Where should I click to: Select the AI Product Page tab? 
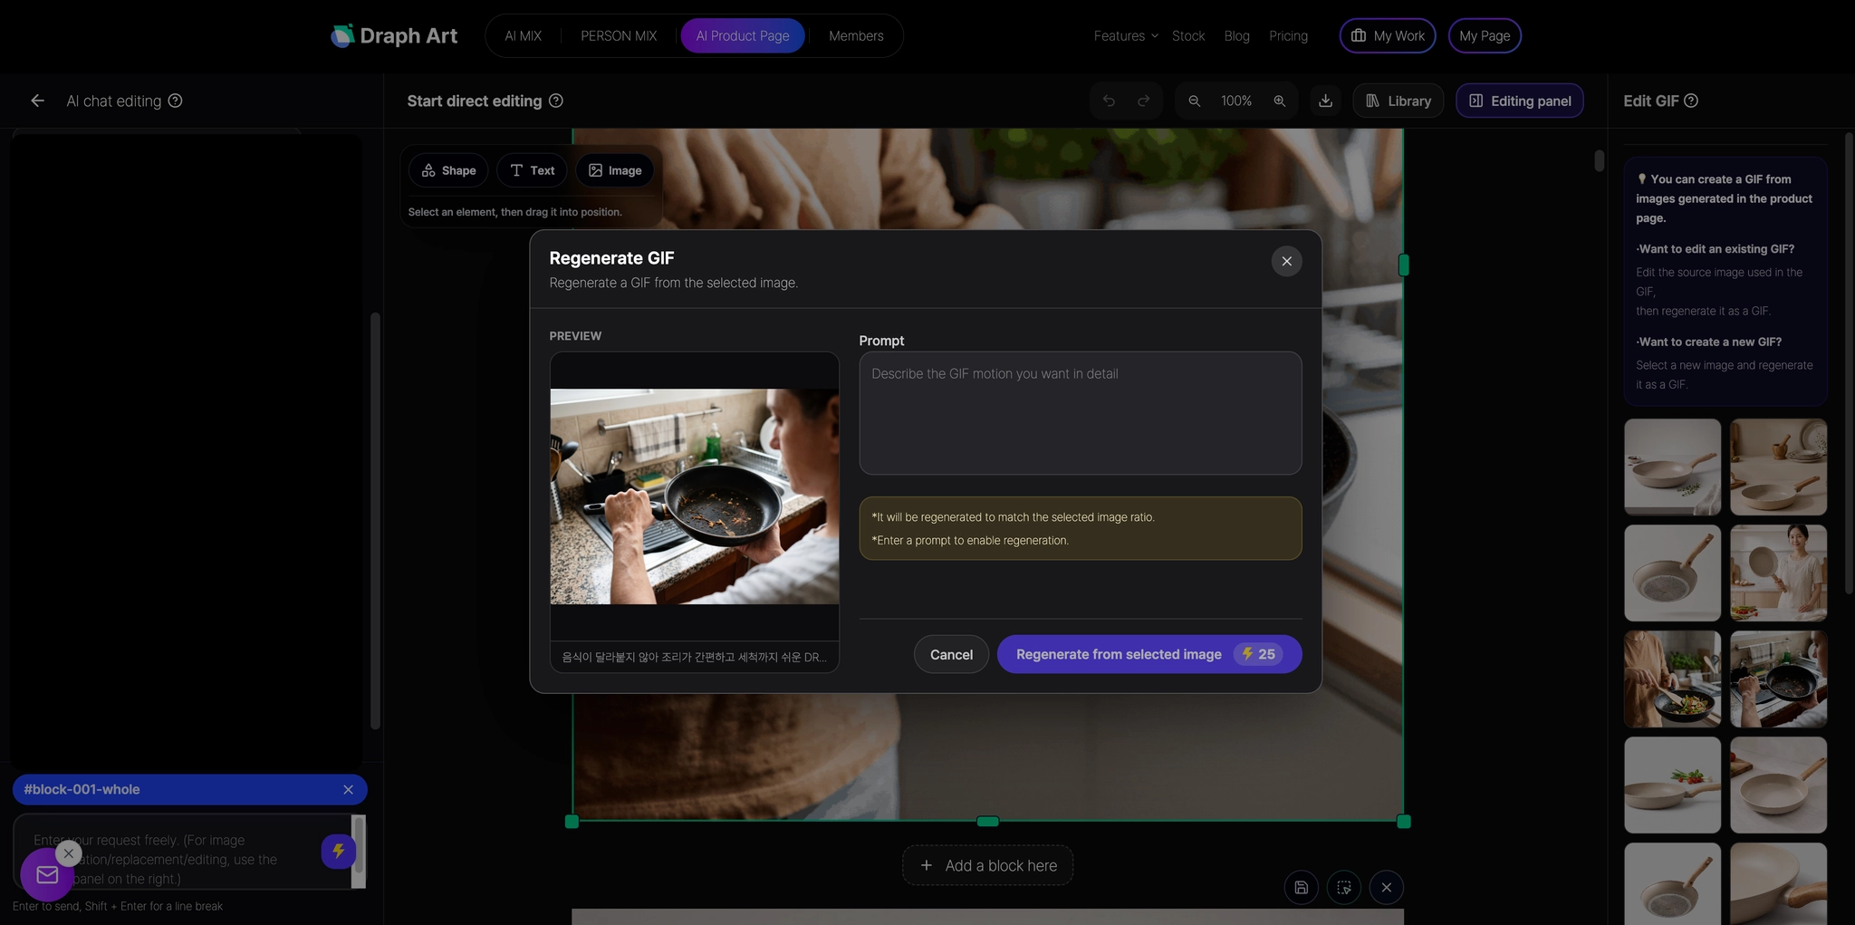tap(743, 36)
